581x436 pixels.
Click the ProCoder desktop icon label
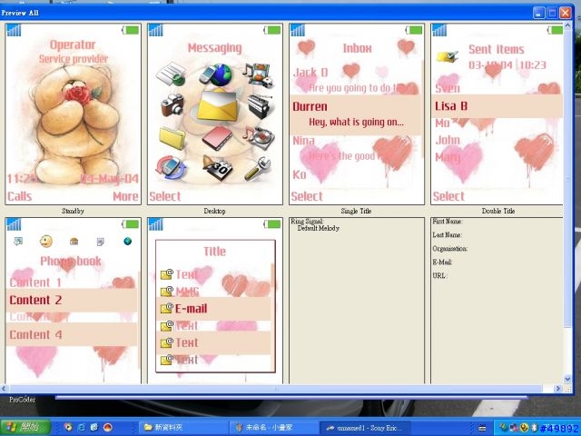[x=22, y=400]
